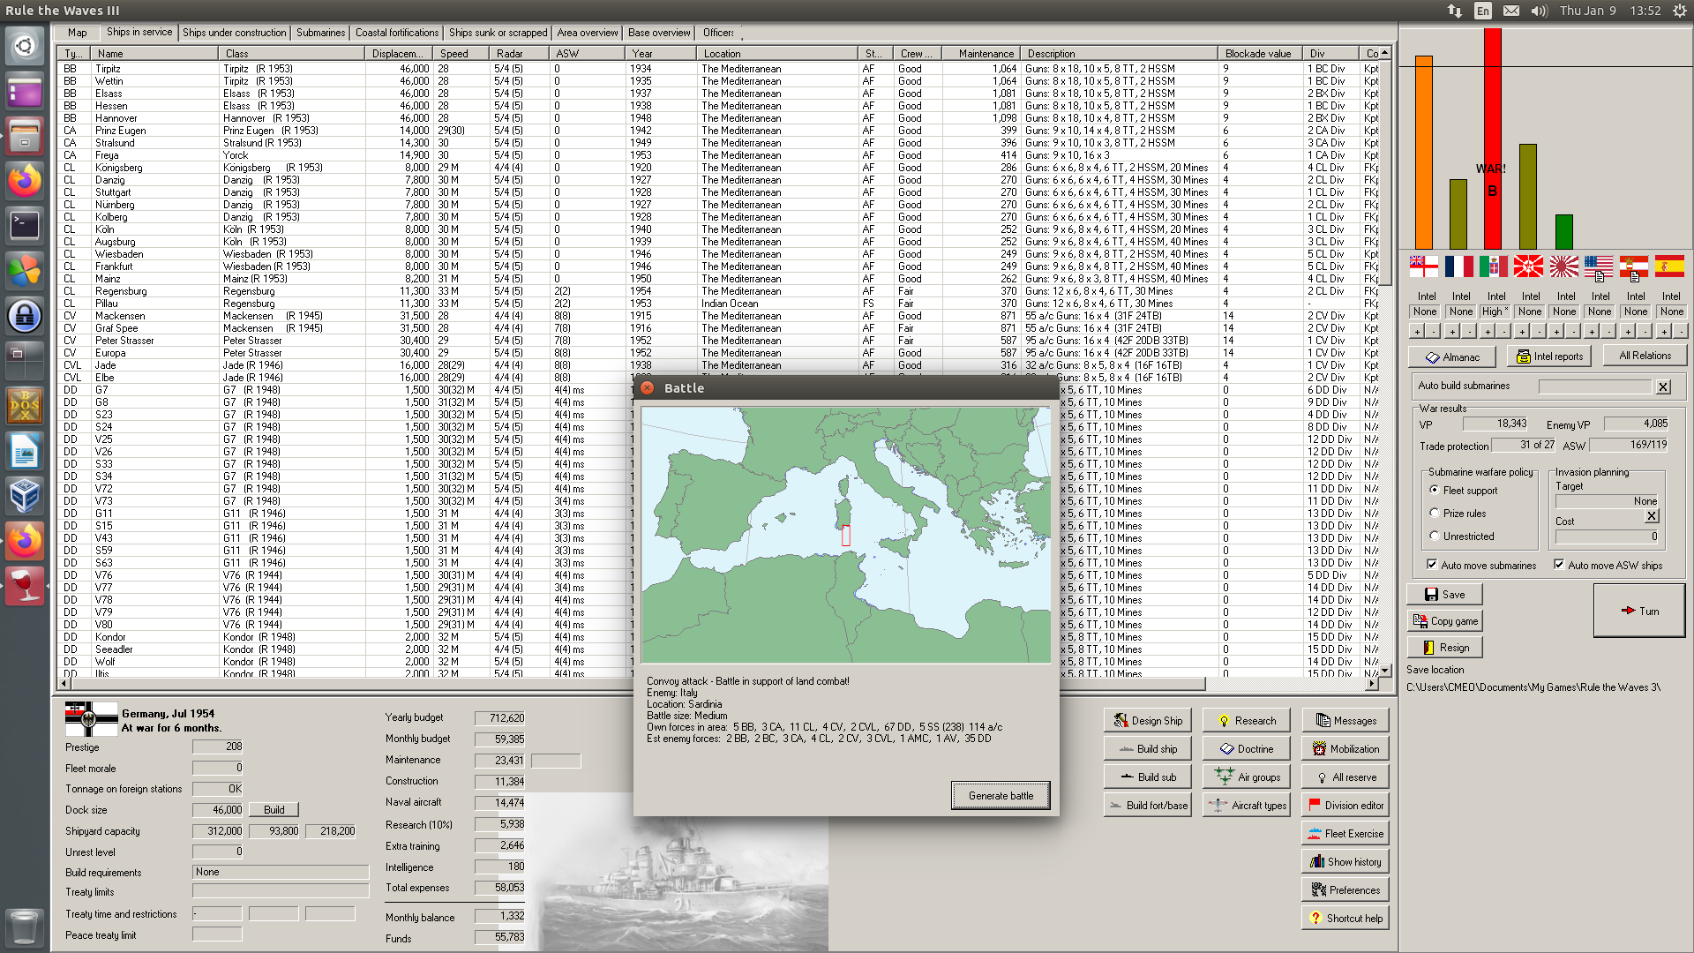The height and width of the screenshot is (953, 1694).
Task: Select the Italy flag in relations panel
Action: point(1494,266)
